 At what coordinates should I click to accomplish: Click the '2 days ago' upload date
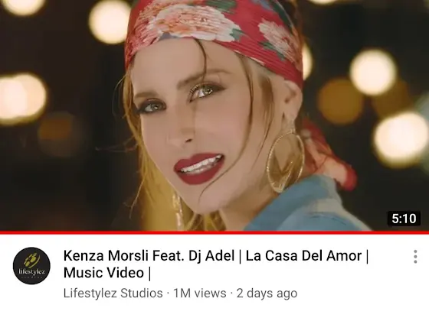coord(267,293)
